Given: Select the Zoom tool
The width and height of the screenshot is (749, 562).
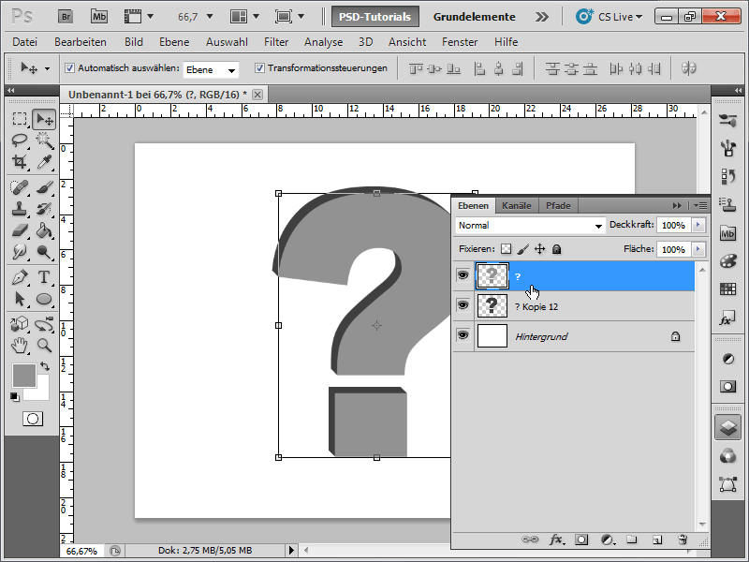Looking at the screenshot, I should pyautogui.click(x=44, y=345).
